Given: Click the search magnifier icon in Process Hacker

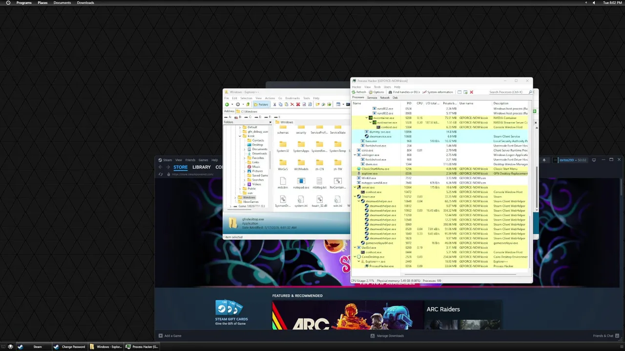Looking at the screenshot, I should (x=530, y=92).
